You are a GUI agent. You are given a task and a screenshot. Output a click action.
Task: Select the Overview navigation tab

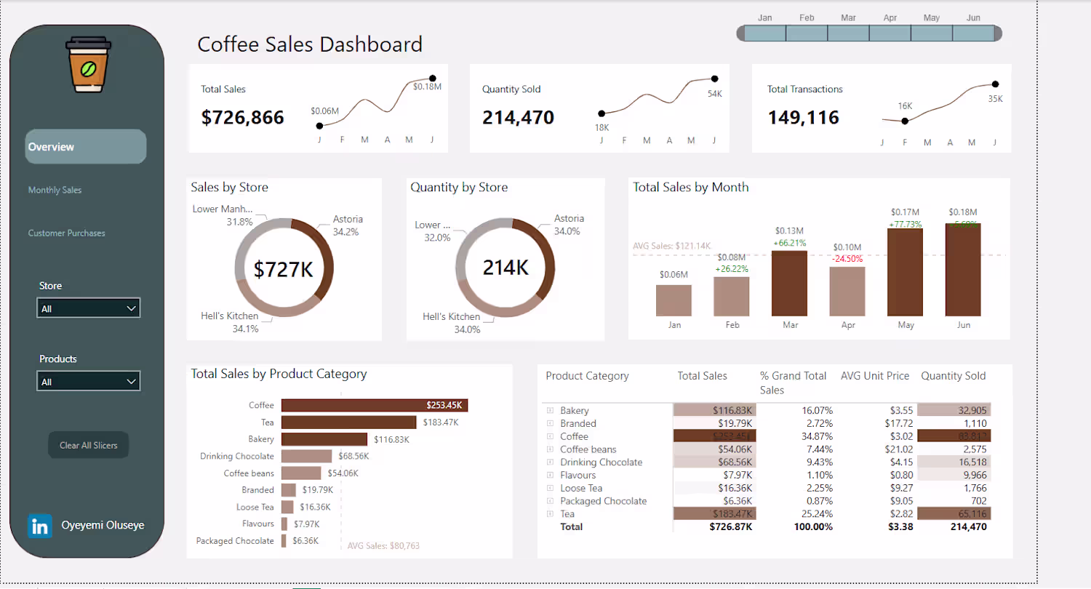(x=86, y=147)
